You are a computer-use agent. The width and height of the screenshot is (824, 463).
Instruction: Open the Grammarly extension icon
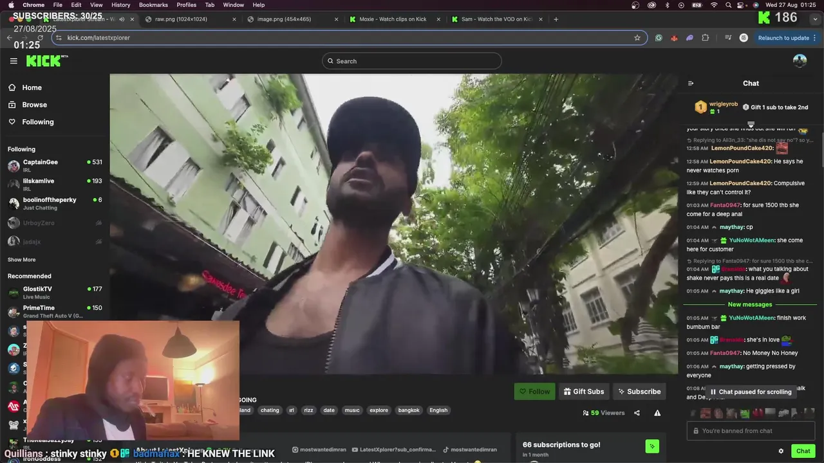(659, 37)
